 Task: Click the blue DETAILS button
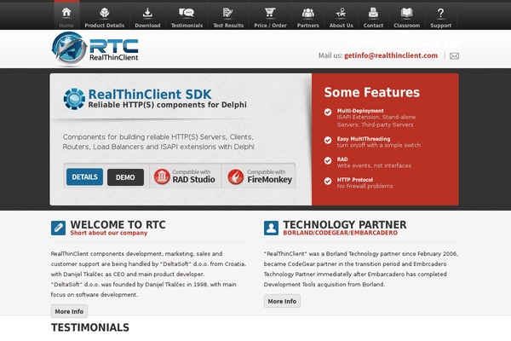click(84, 176)
